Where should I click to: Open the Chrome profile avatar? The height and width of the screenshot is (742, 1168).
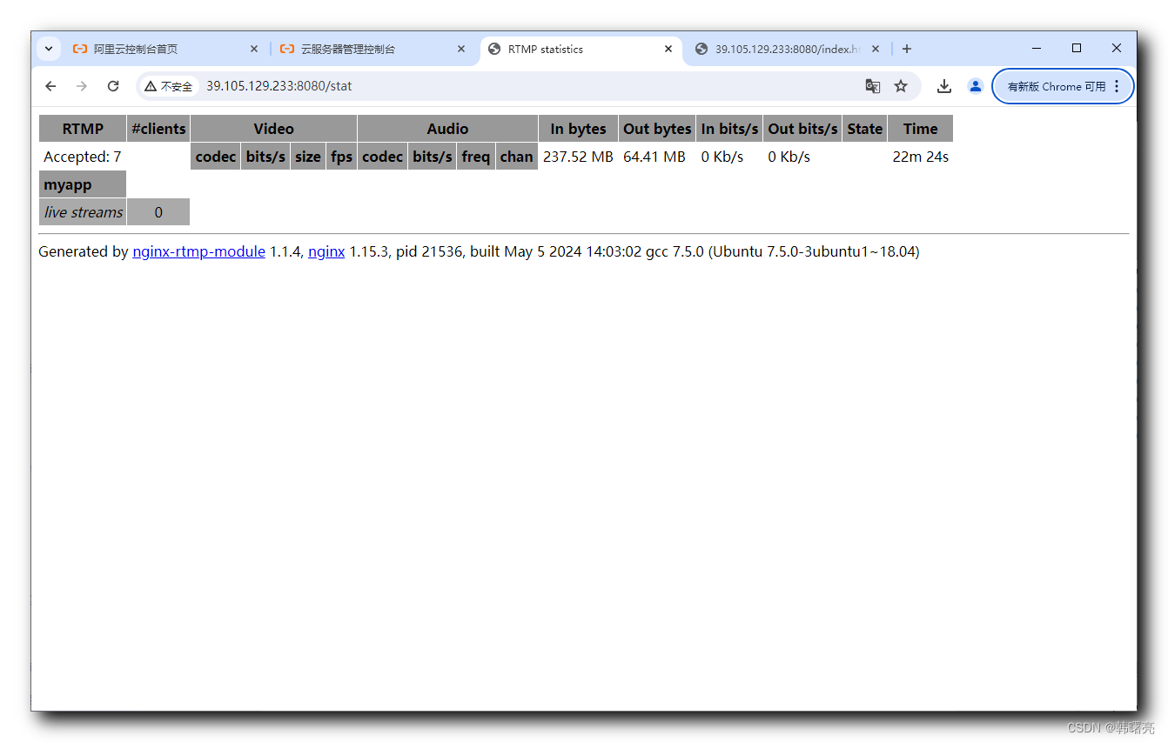[975, 86]
